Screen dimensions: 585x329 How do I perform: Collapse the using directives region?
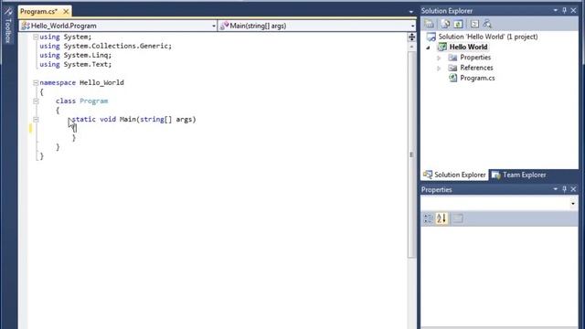36,37
